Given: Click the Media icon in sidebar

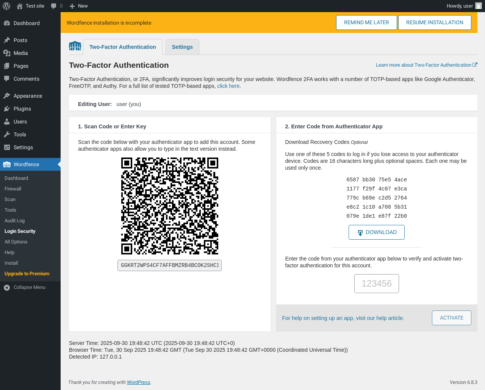Looking at the screenshot, I should 7,53.
